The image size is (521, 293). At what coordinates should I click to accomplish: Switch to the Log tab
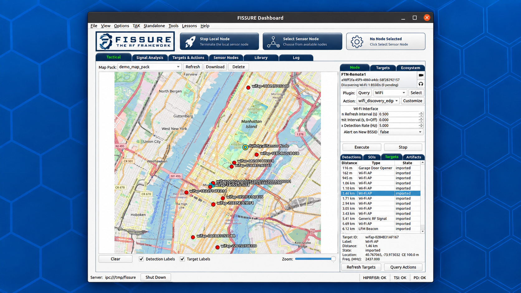pyautogui.click(x=296, y=58)
